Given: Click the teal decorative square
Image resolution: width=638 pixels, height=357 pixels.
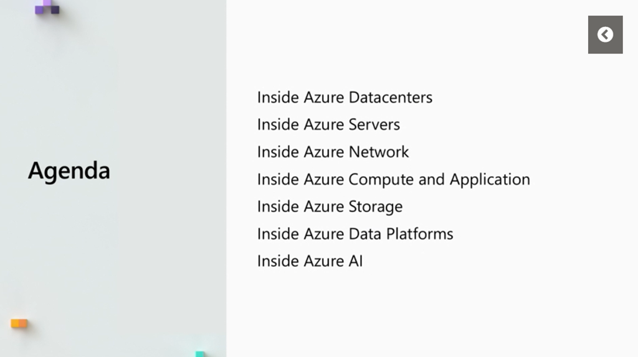Looking at the screenshot, I should (x=200, y=353).
